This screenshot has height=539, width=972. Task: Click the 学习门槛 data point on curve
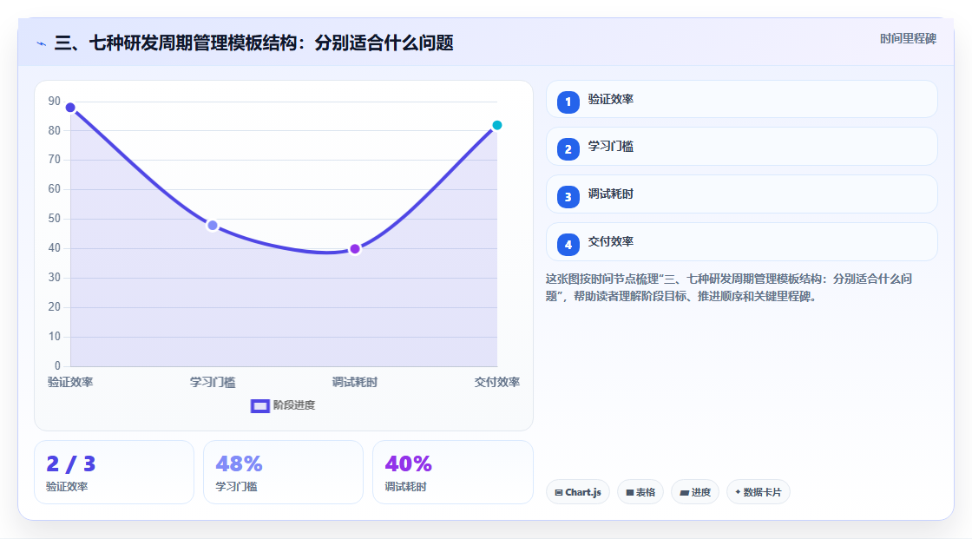click(x=213, y=225)
